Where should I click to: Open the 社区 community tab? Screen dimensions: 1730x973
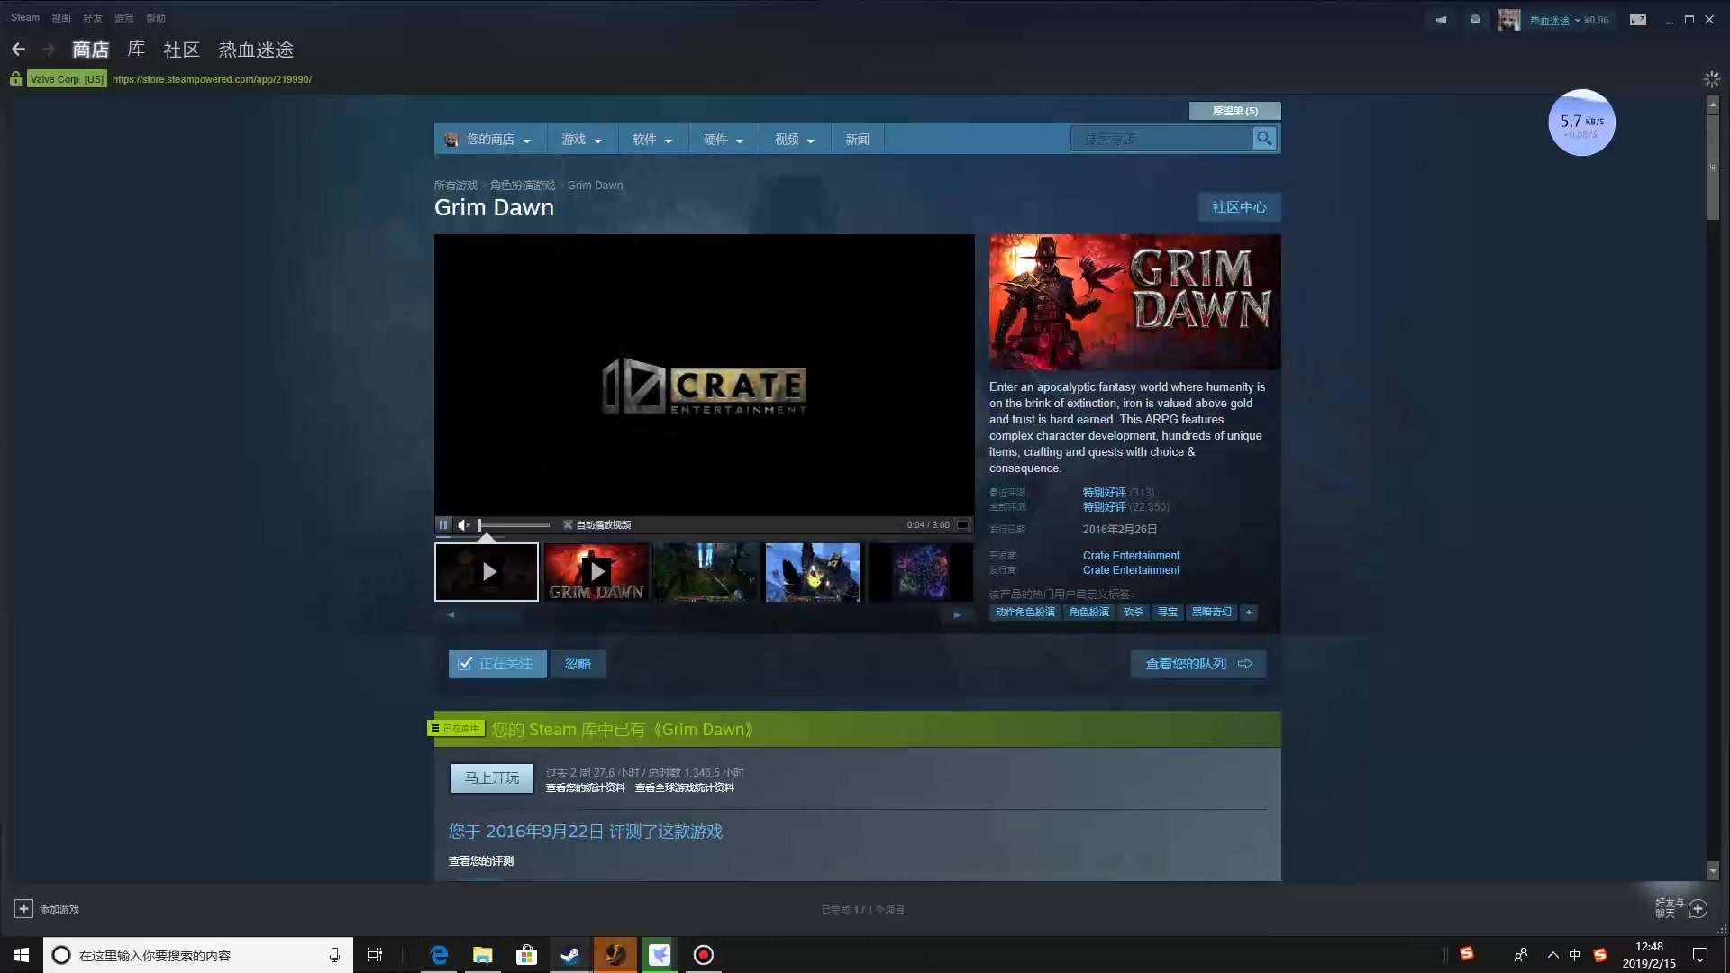182,50
